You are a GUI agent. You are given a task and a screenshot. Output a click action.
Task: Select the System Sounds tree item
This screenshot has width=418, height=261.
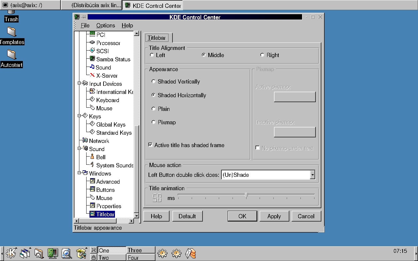[111, 165]
